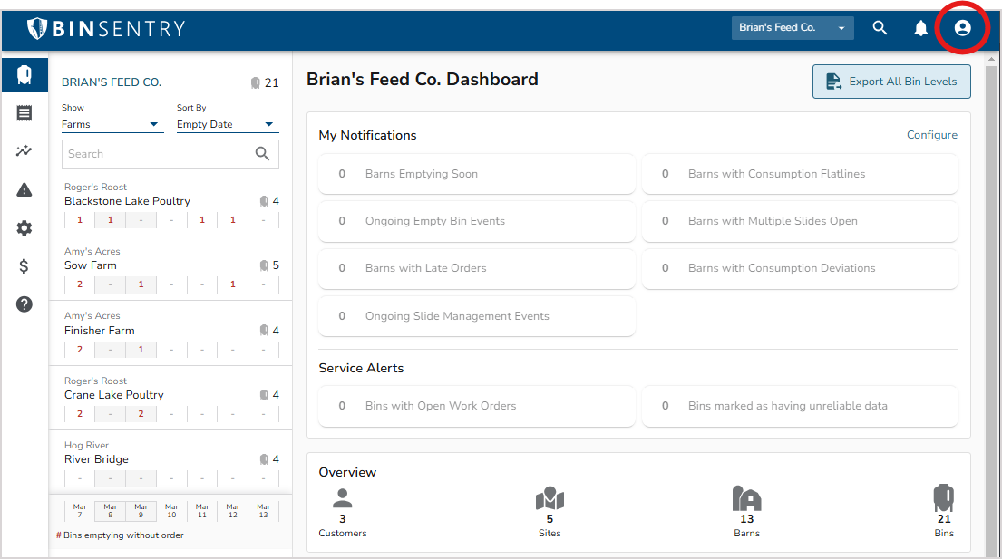The width and height of the screenshot is (1002, 559).
Task: Open the notifications bell icon
Action: pos(921,28)
